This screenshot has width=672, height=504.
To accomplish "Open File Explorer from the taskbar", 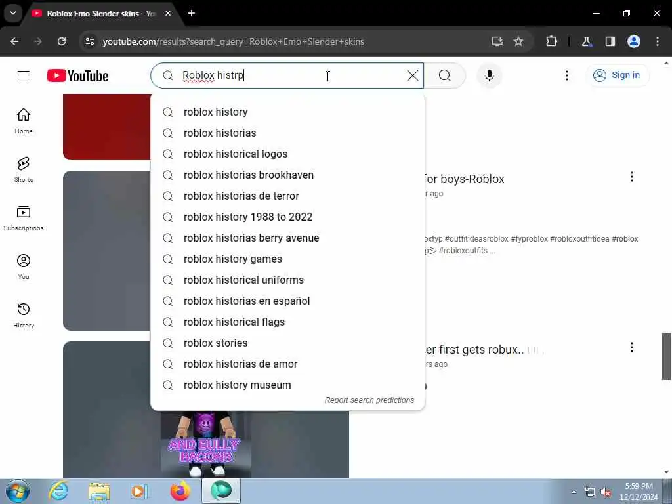I will tap(100, 491).
